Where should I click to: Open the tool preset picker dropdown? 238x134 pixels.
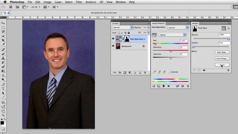8,13
